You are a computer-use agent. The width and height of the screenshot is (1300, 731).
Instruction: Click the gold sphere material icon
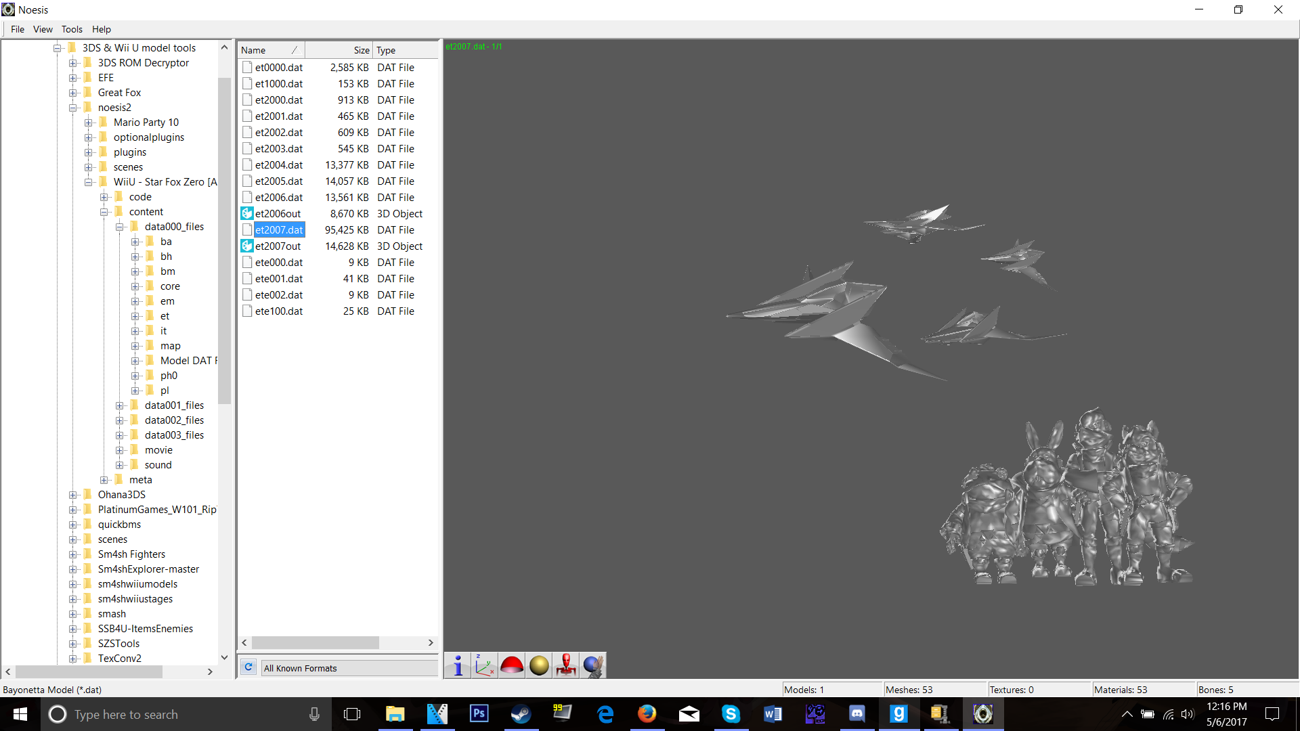click(x=539, y=666)
